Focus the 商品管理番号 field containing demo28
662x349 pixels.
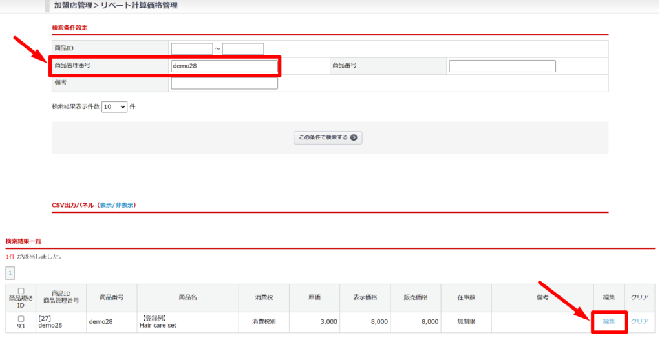tap(224, 66)
